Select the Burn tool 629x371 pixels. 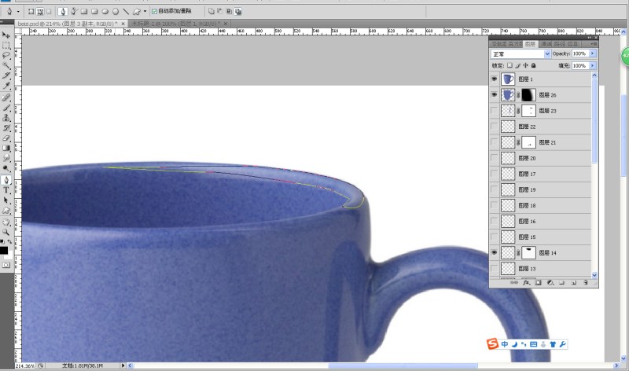pyautogui.click(x=6, y=168)
